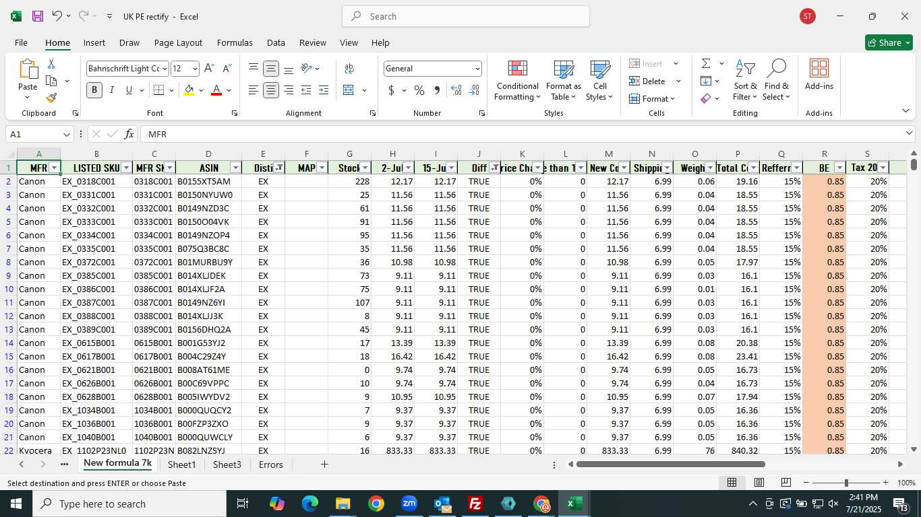The width and height of the screenshot is (921, 517).
Task: Open the Errors worksheet tab
Action: click(x=271, y=464)
